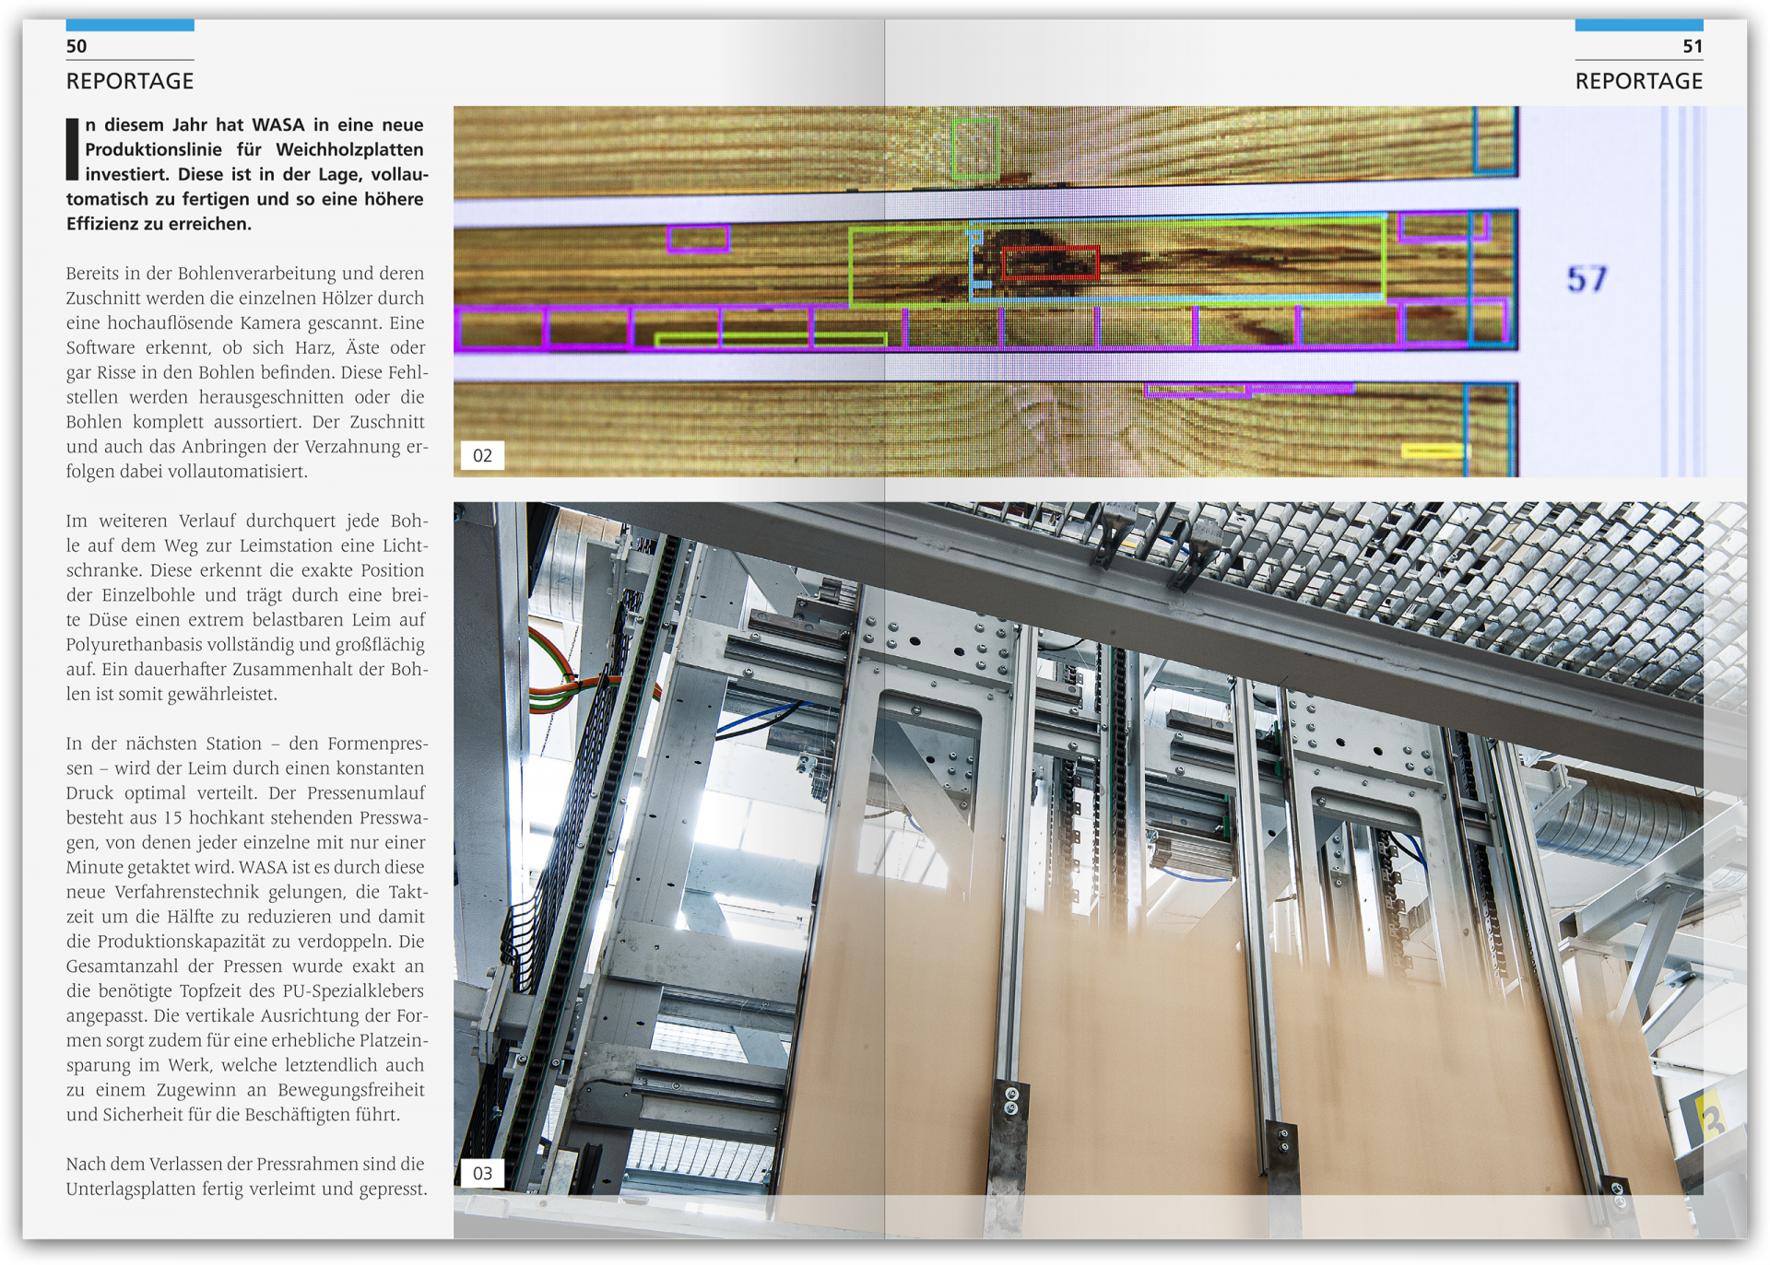This screenshot has height=1265, width=1770.
Task: Click the yellow marker box on the bottom plank
Action: tap(1434, 451)
